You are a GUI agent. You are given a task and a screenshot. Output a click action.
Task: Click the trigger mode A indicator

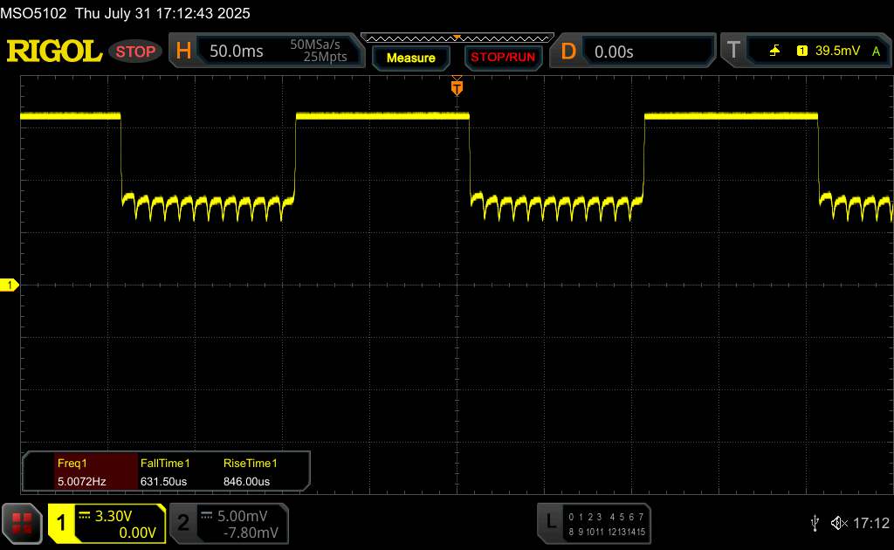(877, 52)
